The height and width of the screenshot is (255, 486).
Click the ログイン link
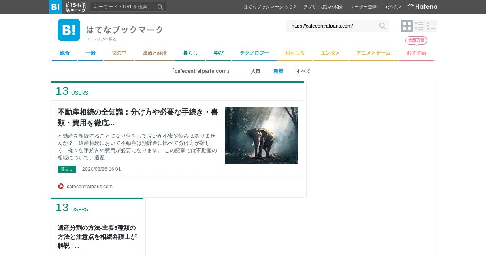(392, 7)
